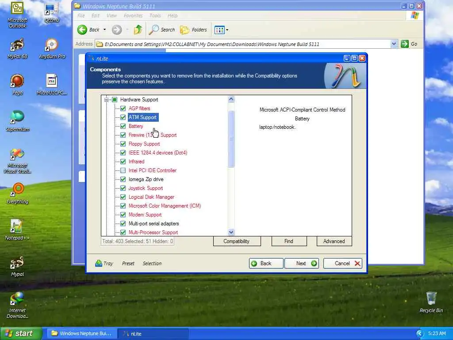Go up one folder level in Explorer
453x340 pixels.
point(138,30)
